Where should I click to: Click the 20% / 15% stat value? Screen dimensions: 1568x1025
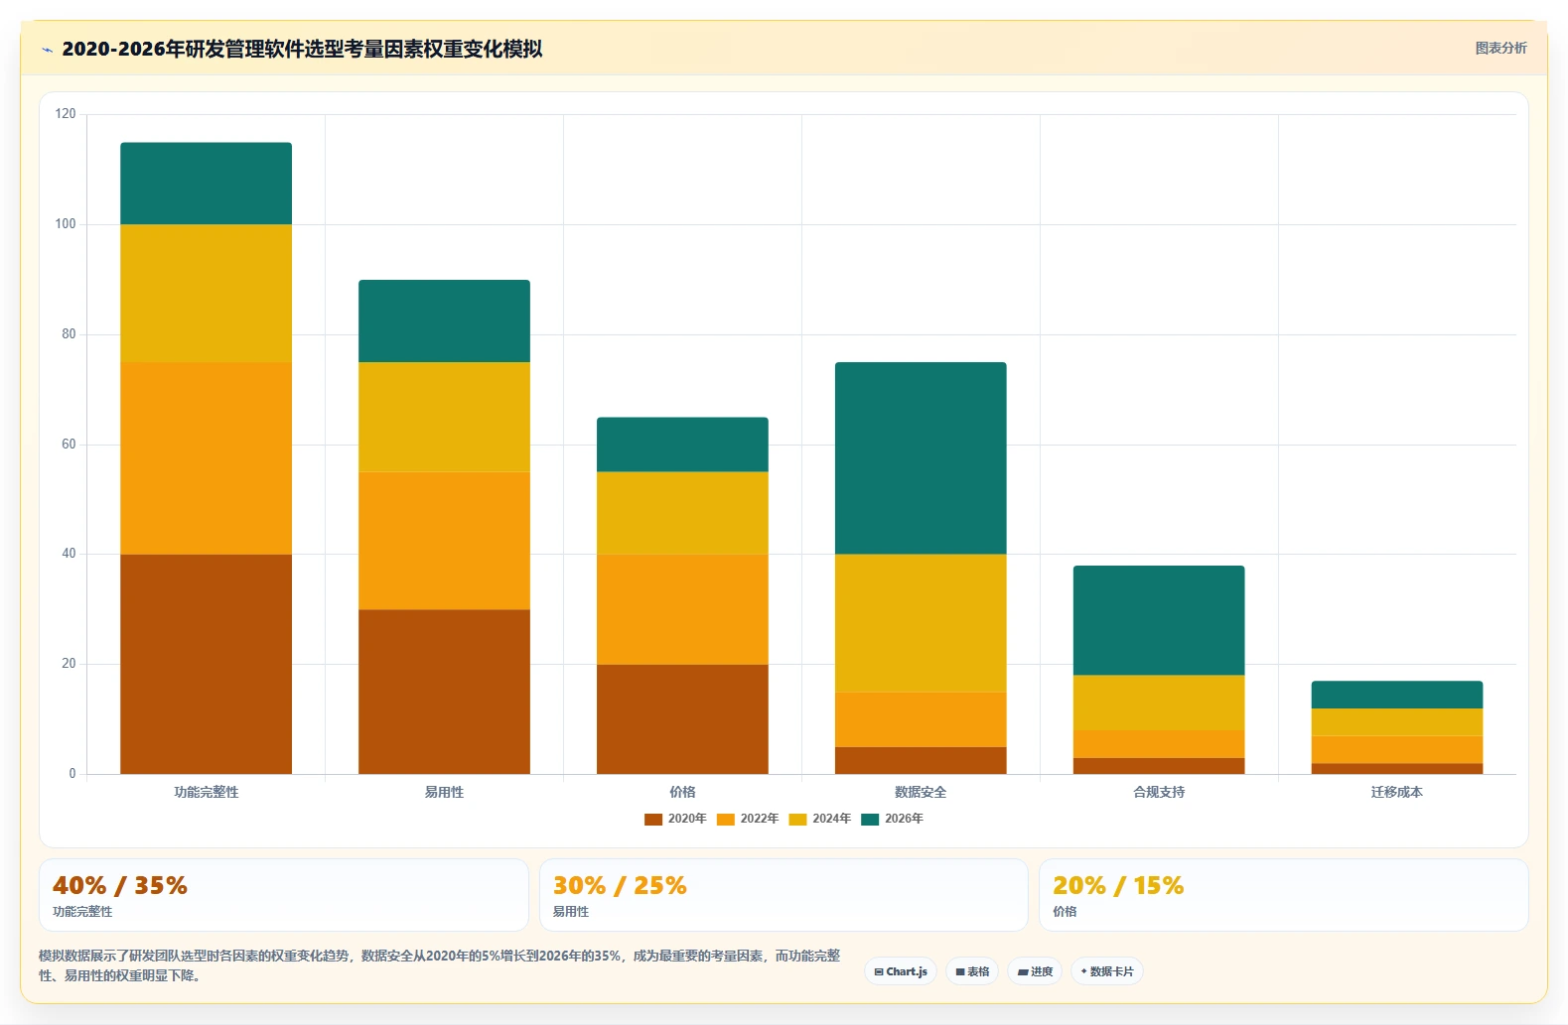1118,885
